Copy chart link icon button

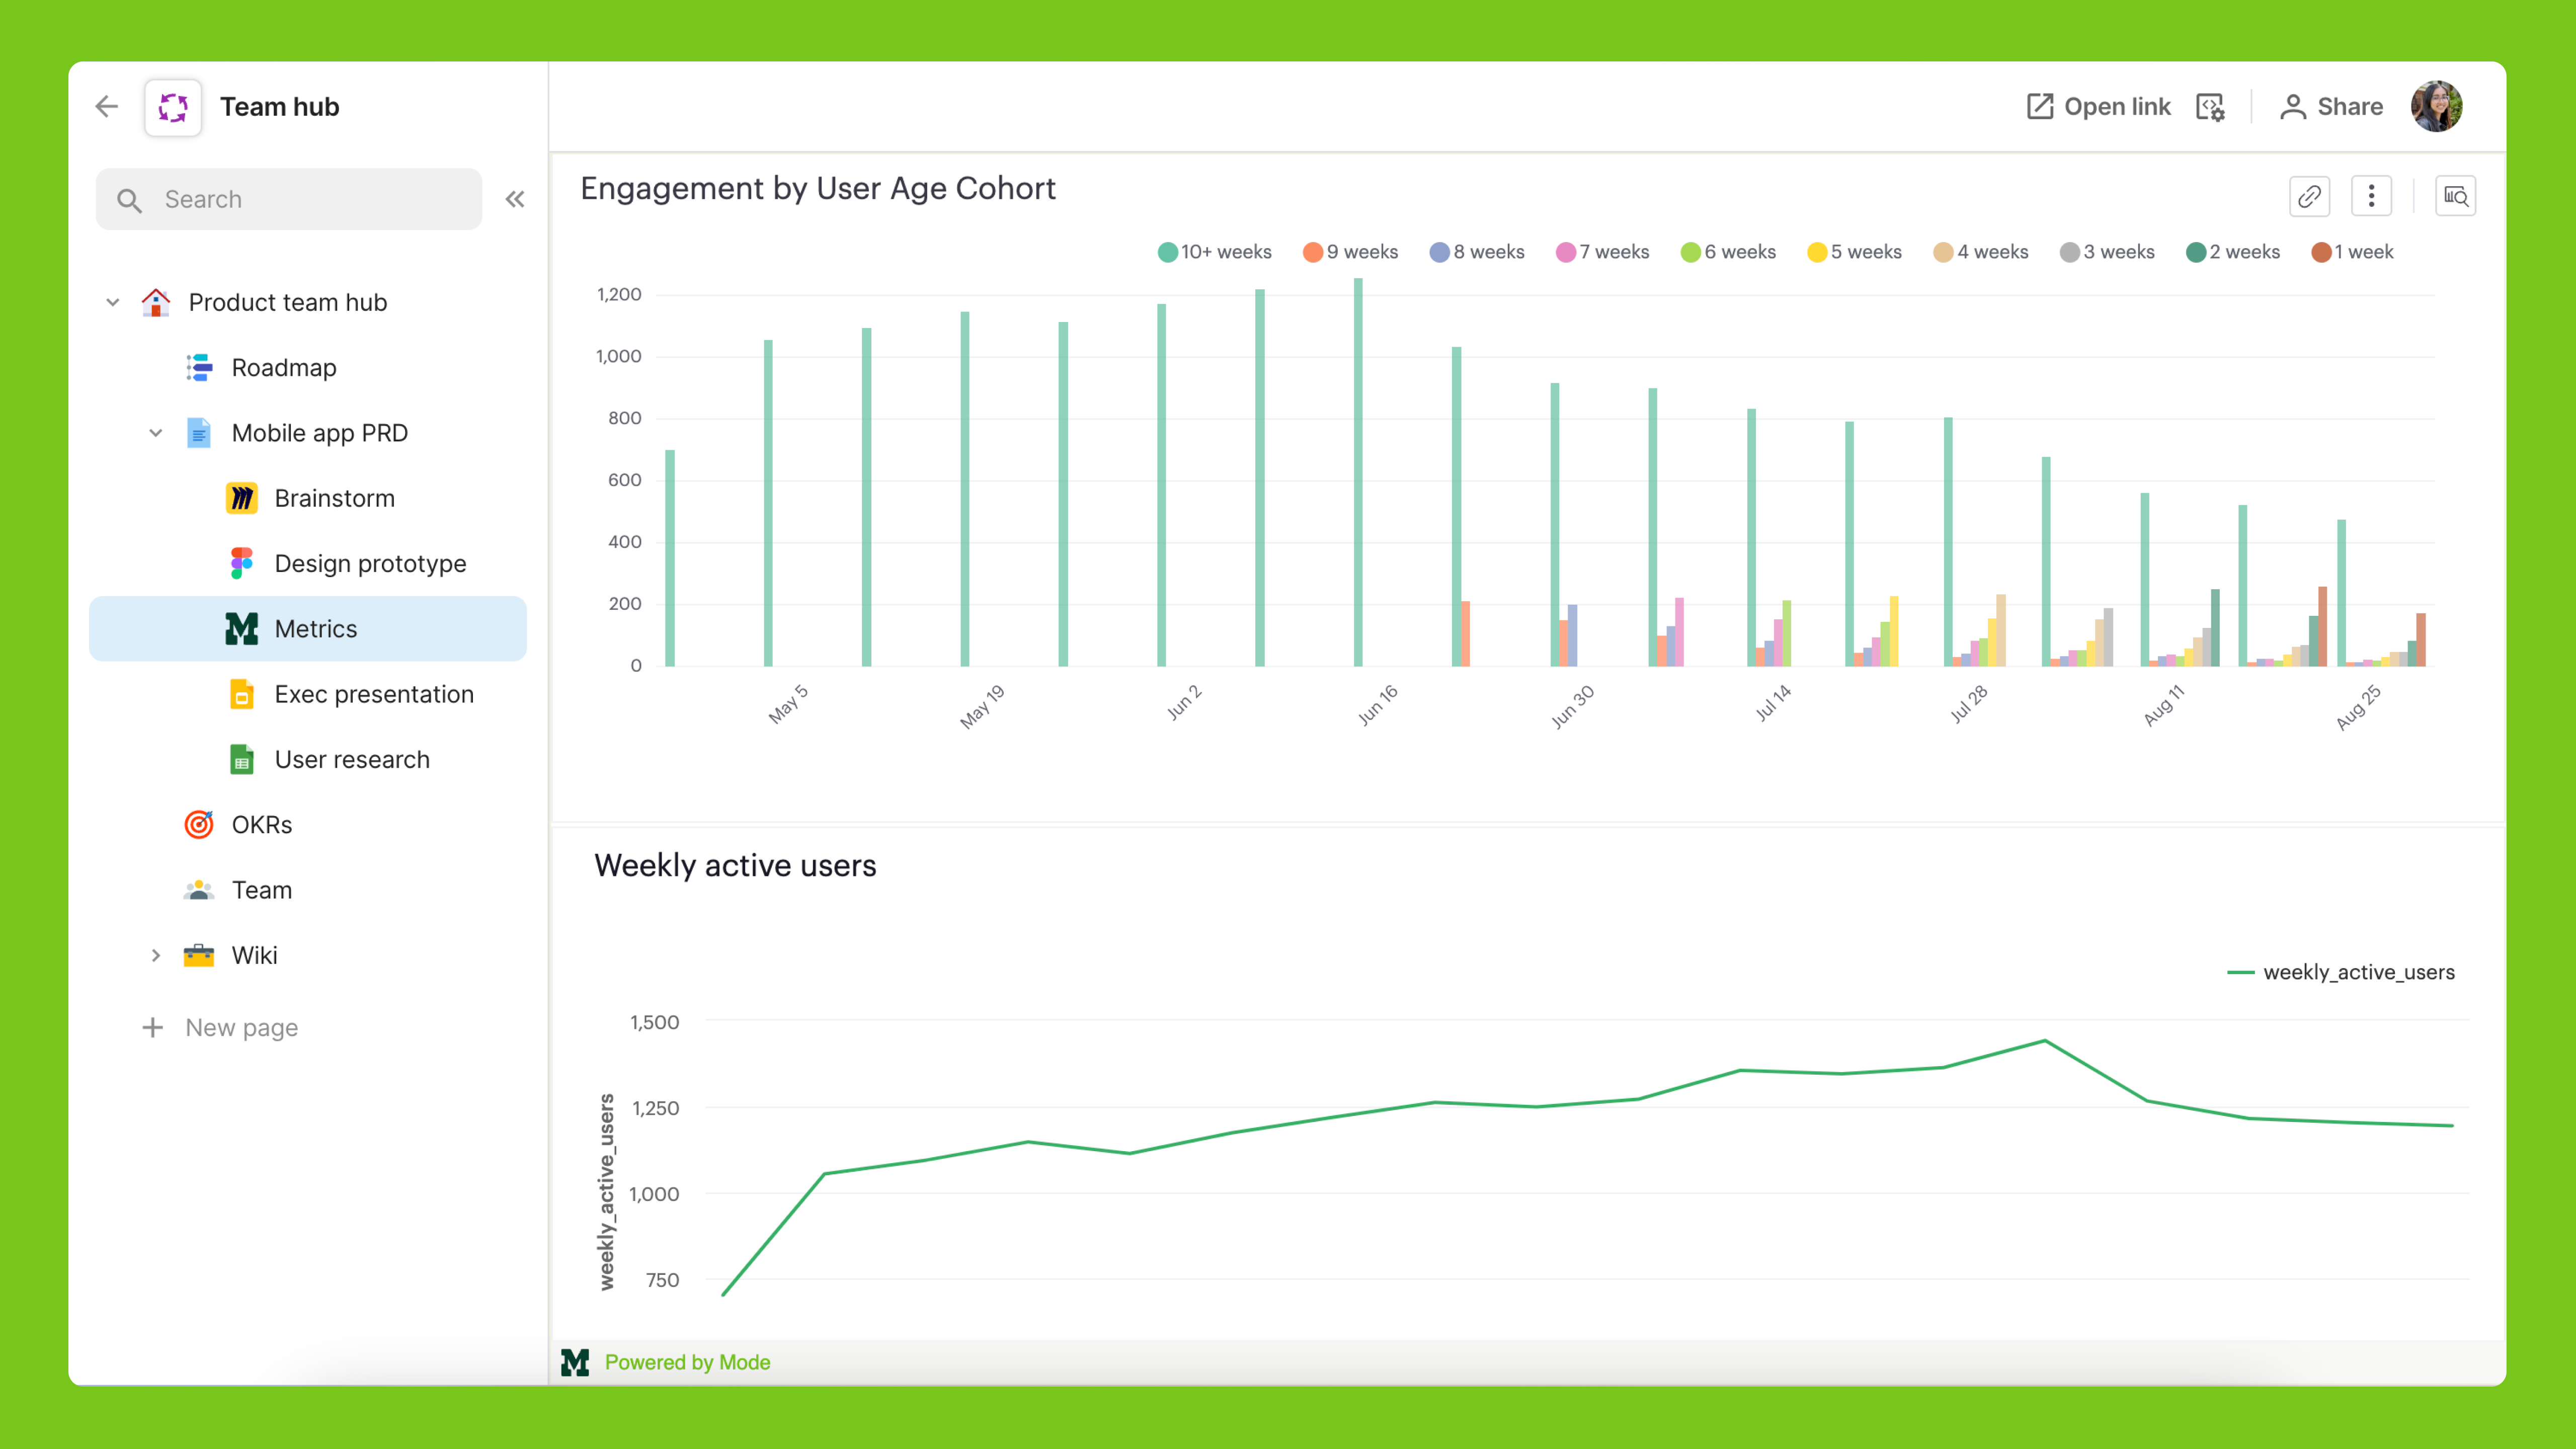point(2309,196)
